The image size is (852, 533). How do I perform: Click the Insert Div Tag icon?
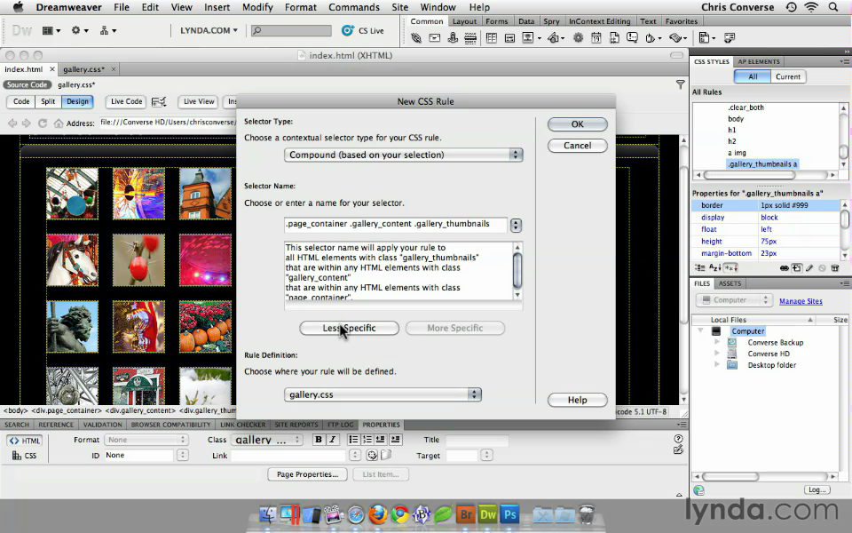tap(509, 38)
